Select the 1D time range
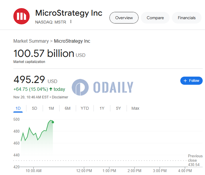Image resolution: width=205 pixels, height=175 pixels. [x=18, y=108]
